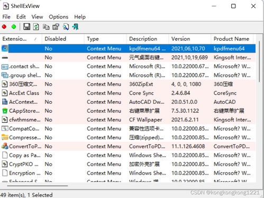Click the Exit toolbar icon
The width and height of the screenshot is (264, 198).
(x=75, y=27)
